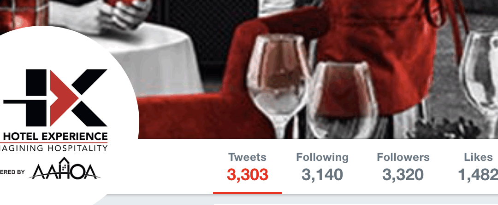Click the red underline below Tweets
This screenshot has height=205, width=498.
248,193
